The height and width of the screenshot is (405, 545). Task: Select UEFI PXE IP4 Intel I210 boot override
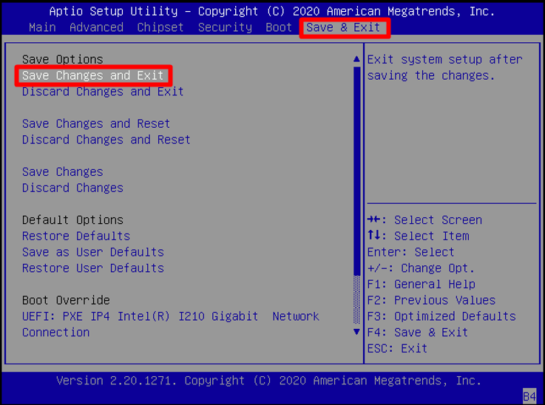click(x=170, y=324)
